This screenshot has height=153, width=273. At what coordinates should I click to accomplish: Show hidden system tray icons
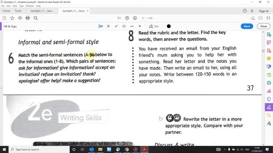[x=225, y=149]
